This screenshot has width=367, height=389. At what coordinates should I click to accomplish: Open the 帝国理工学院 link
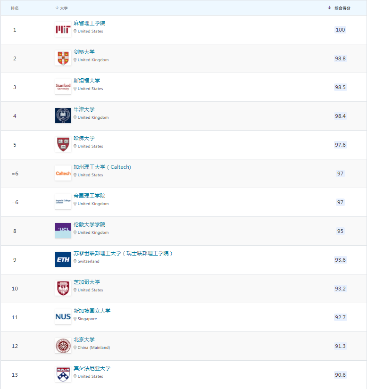(89, 196)
